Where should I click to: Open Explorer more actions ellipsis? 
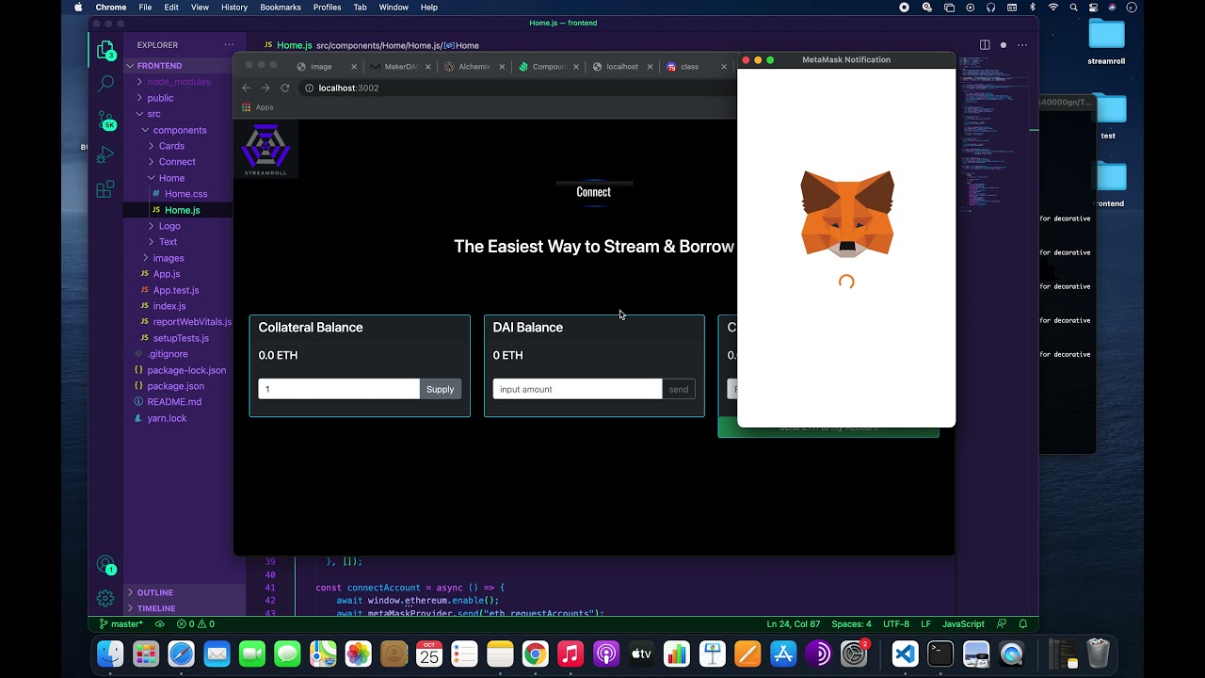point(229,44)
